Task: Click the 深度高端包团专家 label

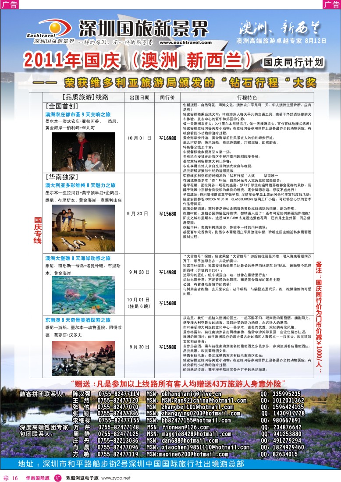Action: tap(45, 427)
